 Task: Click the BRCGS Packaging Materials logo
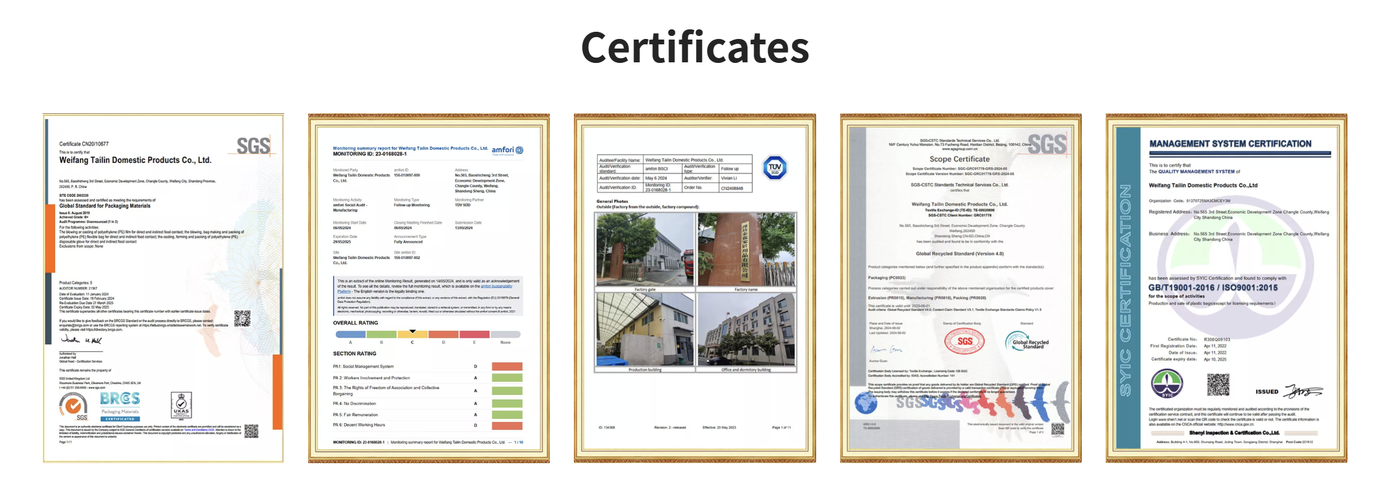120,406
